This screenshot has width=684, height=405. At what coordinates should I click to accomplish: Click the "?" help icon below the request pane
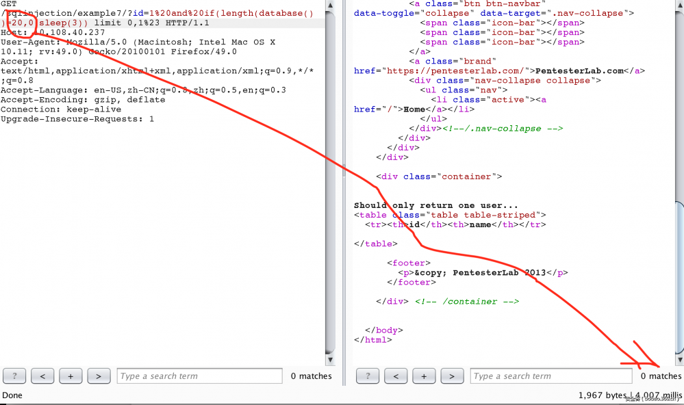click(x=14, y=376)
